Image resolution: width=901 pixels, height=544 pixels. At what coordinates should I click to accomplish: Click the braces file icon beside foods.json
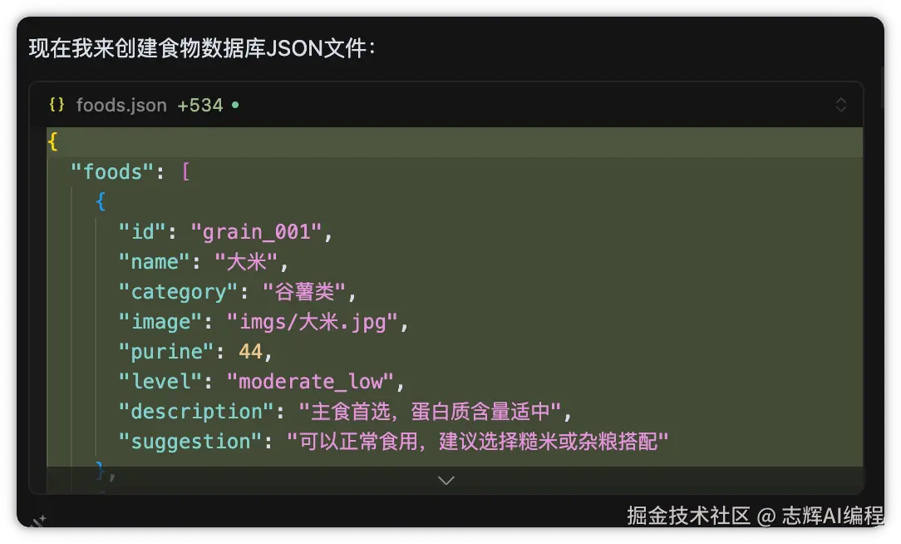(x=57, y=106)
